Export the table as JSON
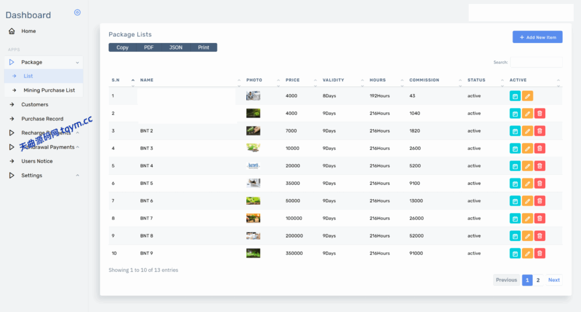581x312 pixels. click(x=176, y=48)
